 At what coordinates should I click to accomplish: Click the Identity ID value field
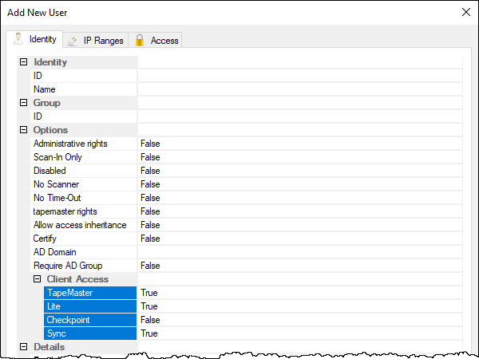coord(300,76)
